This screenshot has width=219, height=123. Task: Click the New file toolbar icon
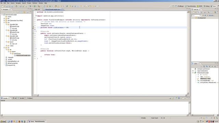[2, 6]
